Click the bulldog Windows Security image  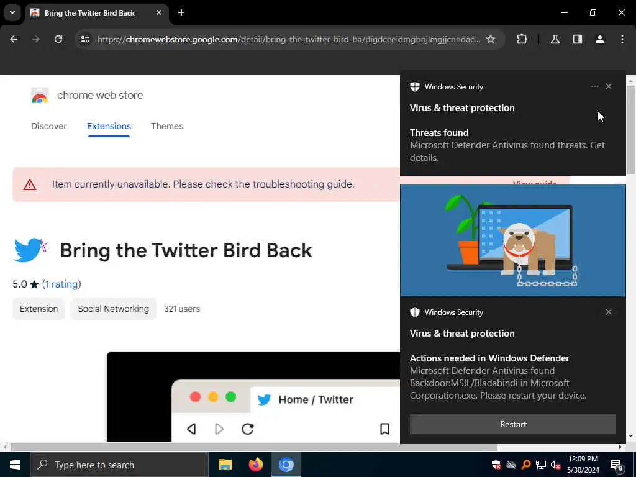tap(512, 240)
